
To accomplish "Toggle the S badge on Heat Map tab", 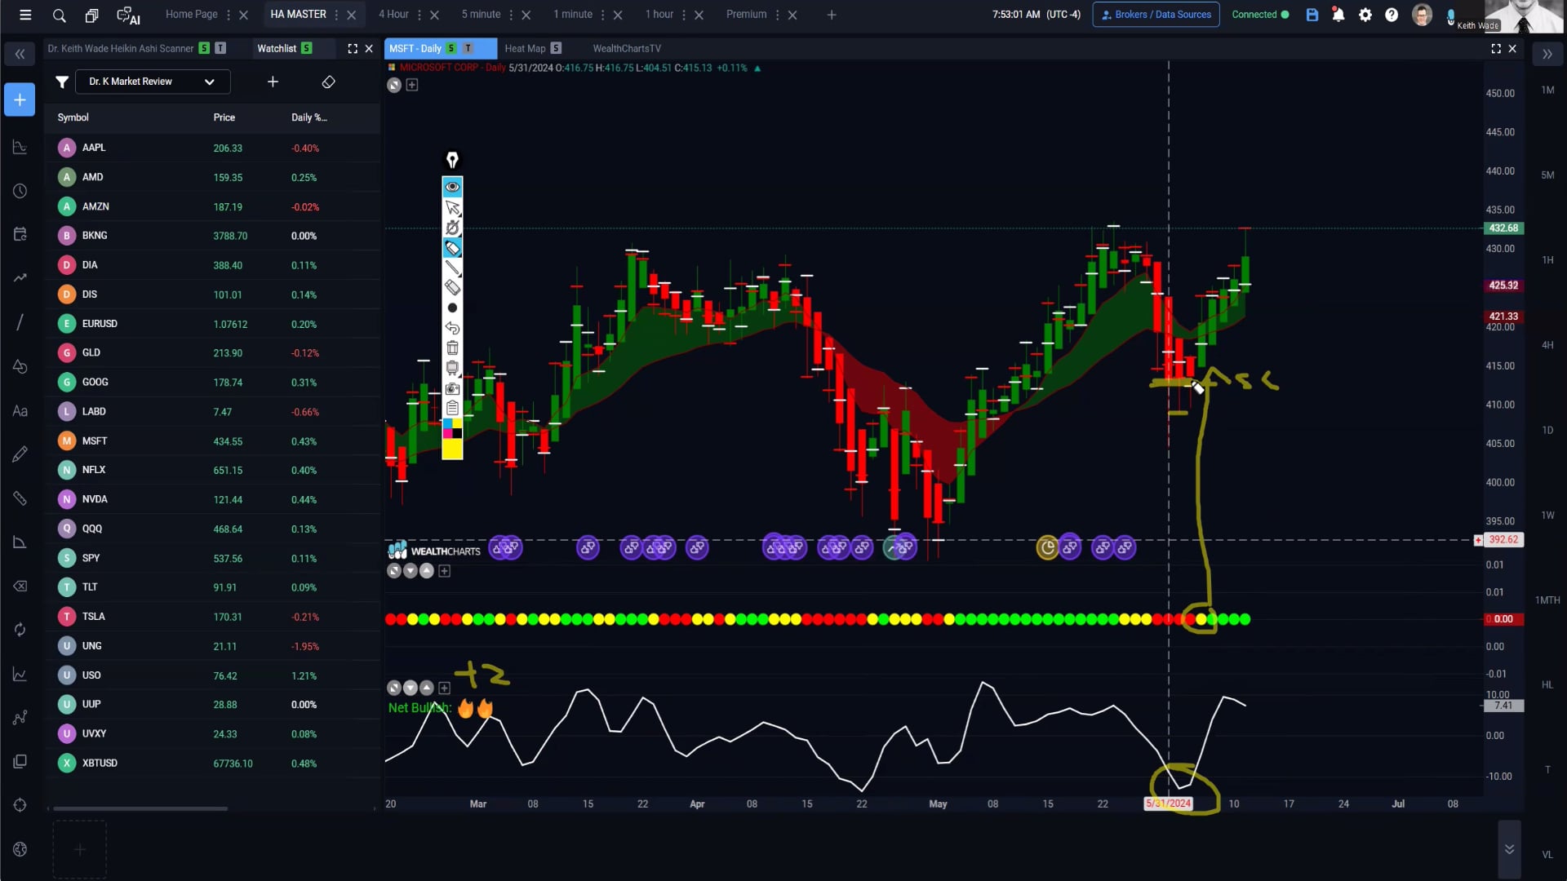I will coord(556,49).
